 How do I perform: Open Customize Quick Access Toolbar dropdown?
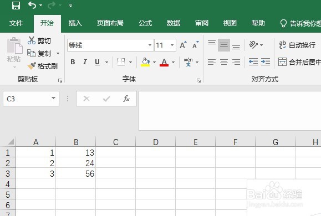70,6
